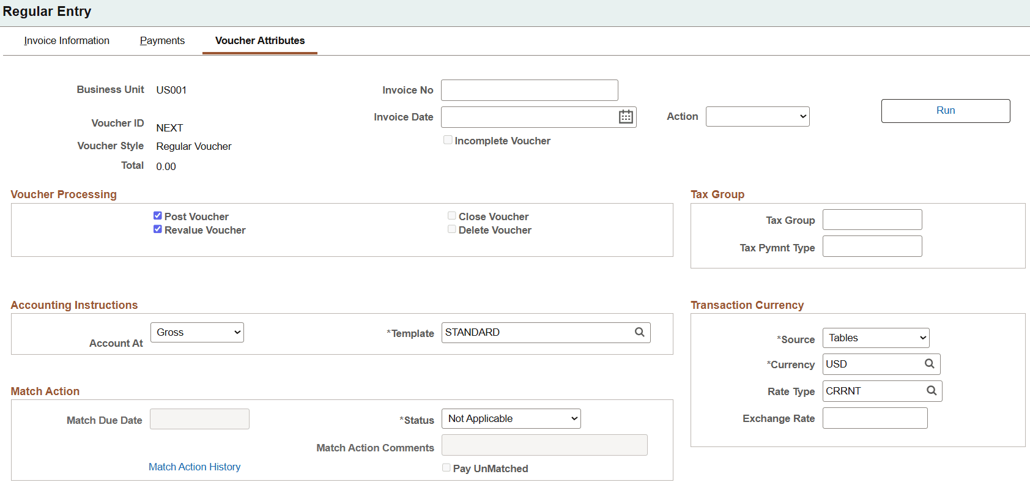Click the Voucher Style value Regular Voucher
This screenshot has width=1030, height=485.
[x=194, y=146]
